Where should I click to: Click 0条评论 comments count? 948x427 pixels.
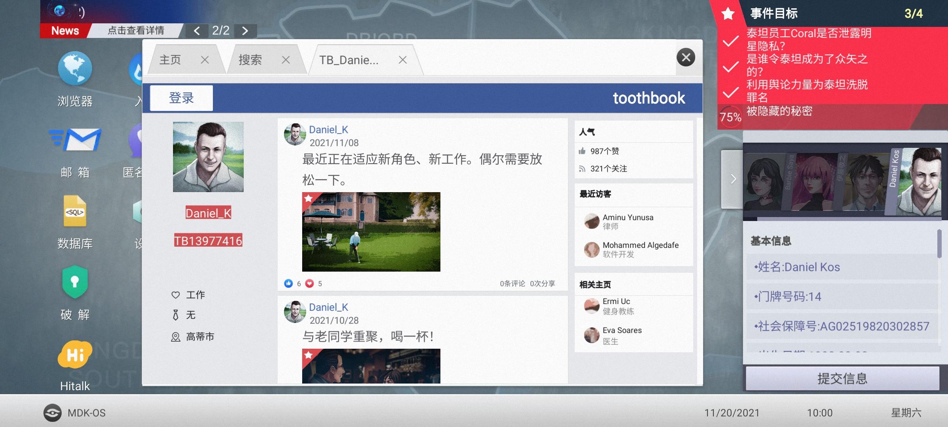(x=512, y=283)
